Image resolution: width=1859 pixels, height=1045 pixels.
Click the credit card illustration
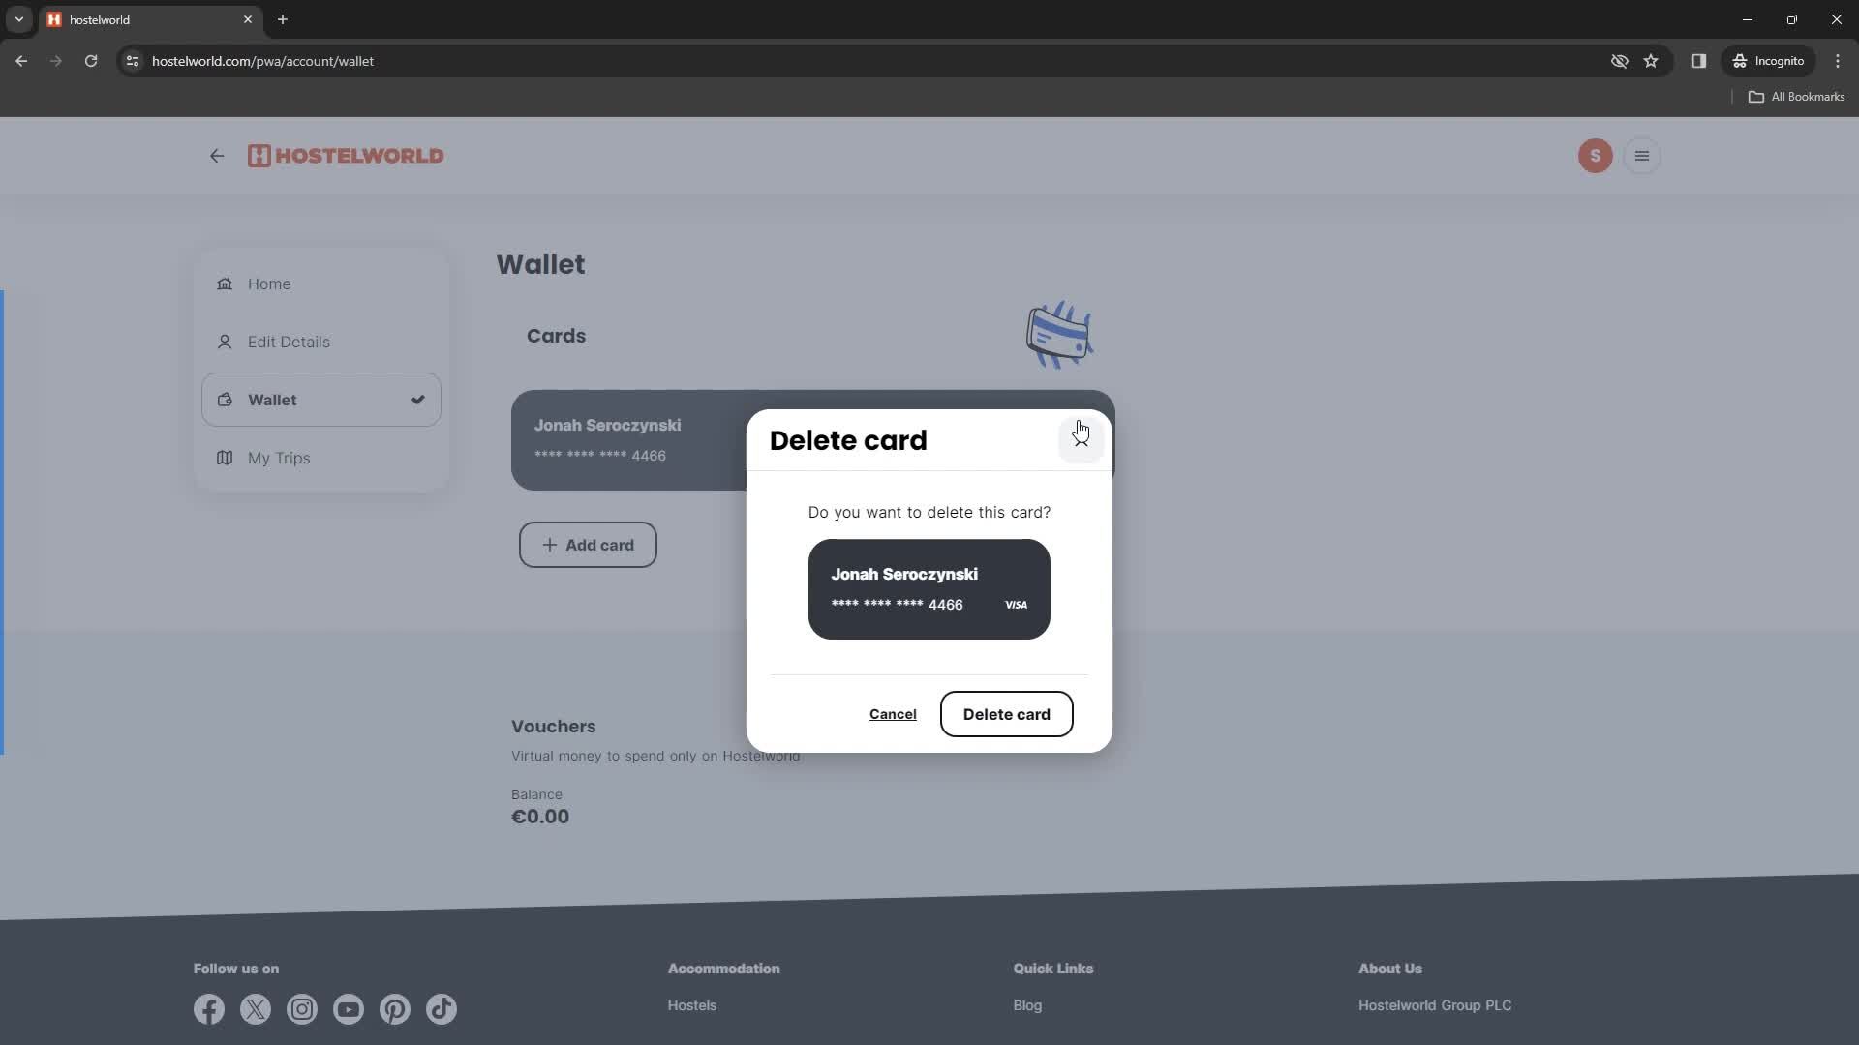(1059, 335)
